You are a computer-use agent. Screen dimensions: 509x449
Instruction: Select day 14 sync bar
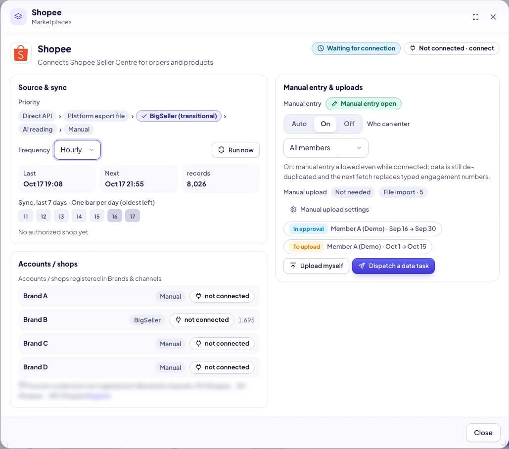coord(79,216)
